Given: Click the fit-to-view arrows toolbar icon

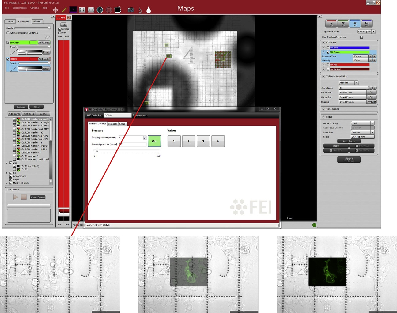Looking at the screenshot, I should pyautogui.click(x=82, y=10).
